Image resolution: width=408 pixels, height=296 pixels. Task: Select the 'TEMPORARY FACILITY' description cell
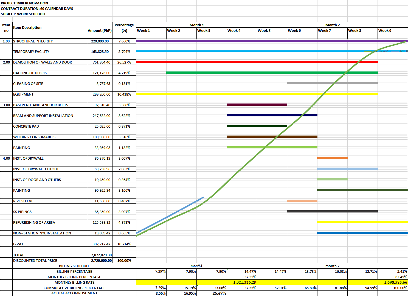click(x=50, y=51)
